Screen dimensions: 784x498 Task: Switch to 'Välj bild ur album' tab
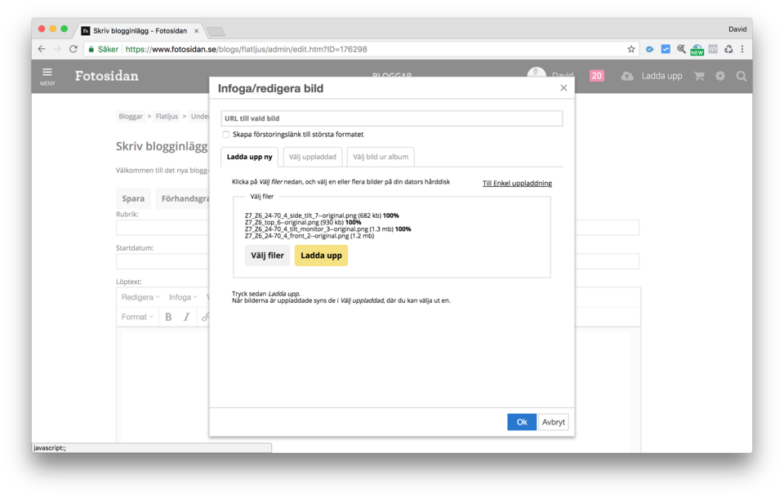381,157
